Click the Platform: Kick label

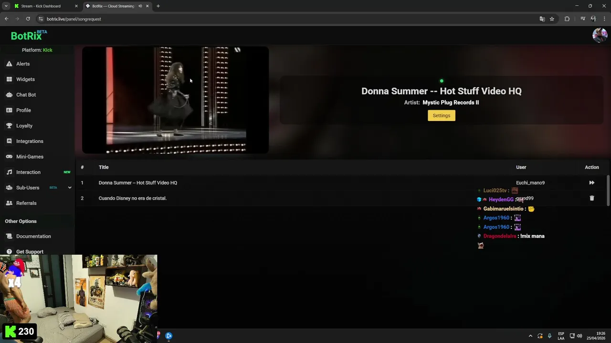[37, 50]
